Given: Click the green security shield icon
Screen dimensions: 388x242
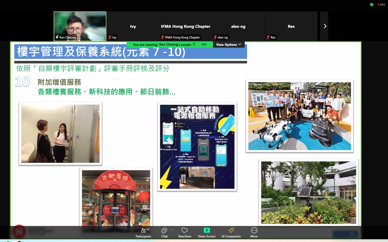Looking at the screenshot, I should pos(371,4).
